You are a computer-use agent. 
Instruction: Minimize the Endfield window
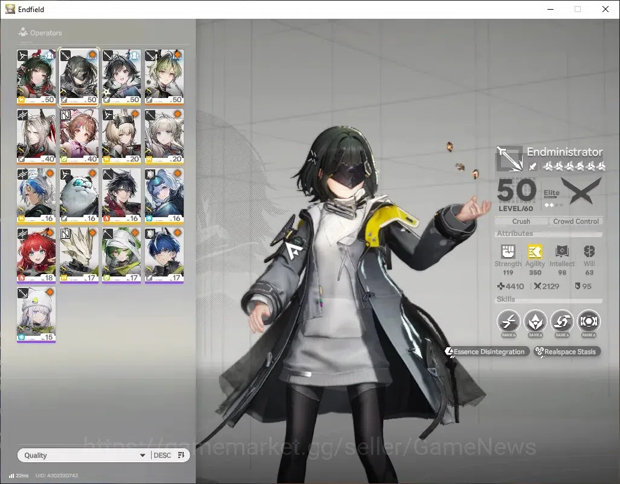pos(551,9)
